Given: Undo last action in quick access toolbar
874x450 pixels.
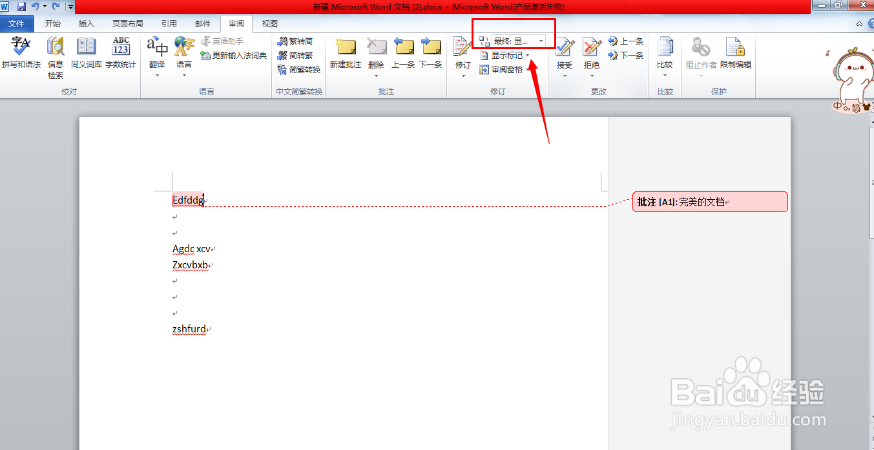Looking at the screenshot, I should click(x=34, y=6).
